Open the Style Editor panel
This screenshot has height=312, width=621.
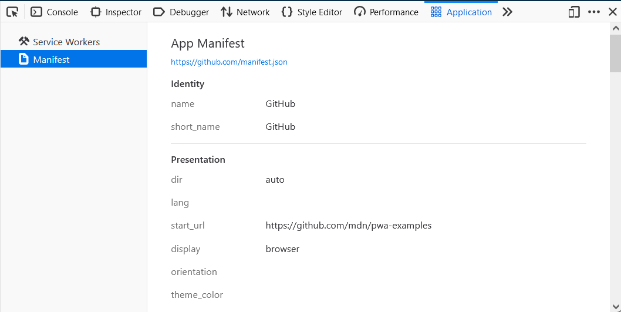(x=312, y=12)
